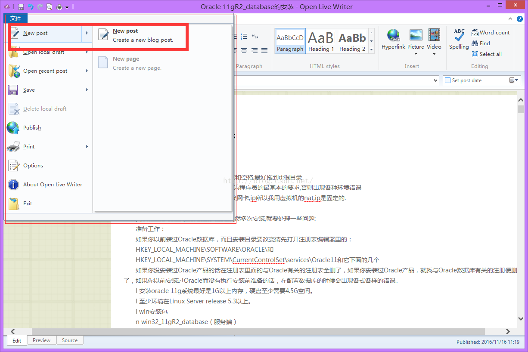Image resolution: width=528 pixels, height=352 pixels.
Task: Switch to the Edit tab
Action: coord(17,340)
